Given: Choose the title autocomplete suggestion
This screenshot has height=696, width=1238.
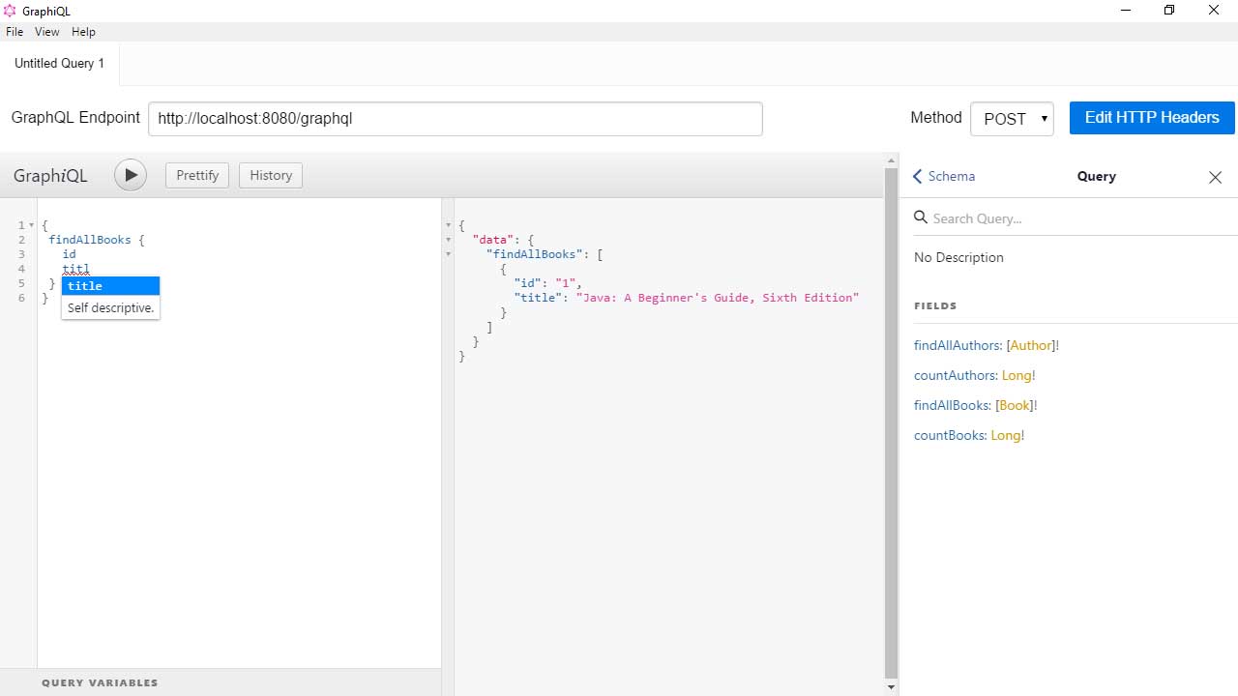Looking at the screenshot, I should click(x=110, y=285).
